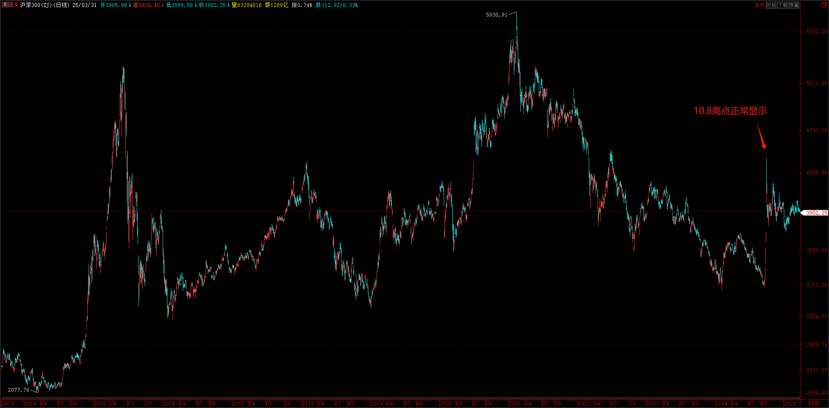This screenshot has width=829, height=408.
Task: Click the 5732.20 price axis label
Action: tap(817, 32)
